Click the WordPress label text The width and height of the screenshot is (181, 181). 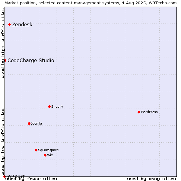[x=149, y=112]
